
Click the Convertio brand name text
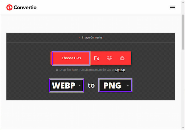click(25, 7)
